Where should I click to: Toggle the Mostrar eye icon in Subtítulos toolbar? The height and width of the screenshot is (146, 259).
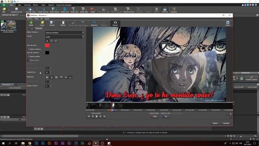(115, 24)
